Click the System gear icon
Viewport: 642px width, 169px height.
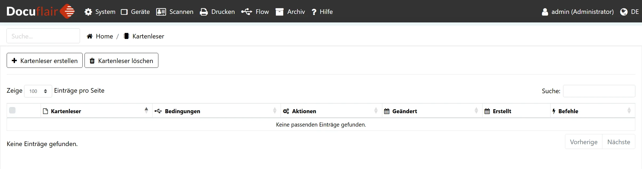(x=88, y=12)
